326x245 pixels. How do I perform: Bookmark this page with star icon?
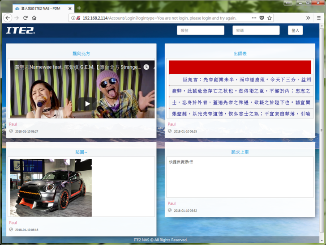pyautogui.click(x=270, y=18)
